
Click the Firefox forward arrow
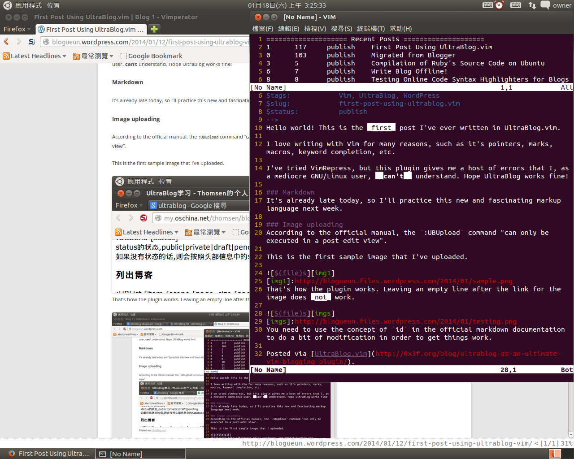19,42
